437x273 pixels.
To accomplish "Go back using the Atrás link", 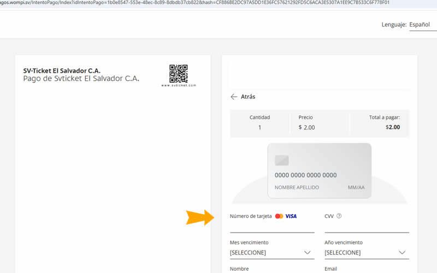I will (248, 97).
